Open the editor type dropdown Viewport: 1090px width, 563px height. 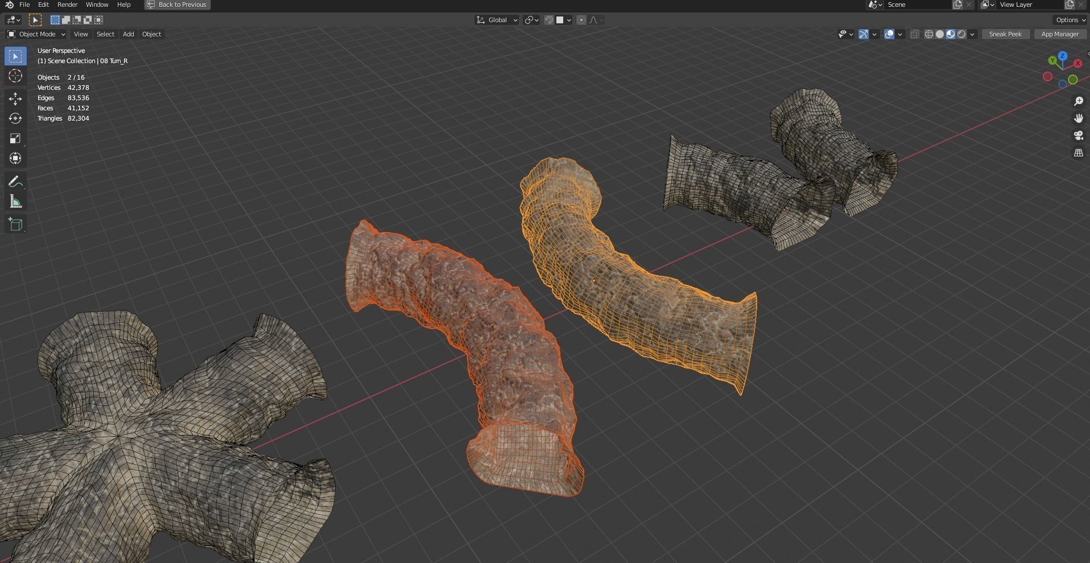click(x=14, y=20)
